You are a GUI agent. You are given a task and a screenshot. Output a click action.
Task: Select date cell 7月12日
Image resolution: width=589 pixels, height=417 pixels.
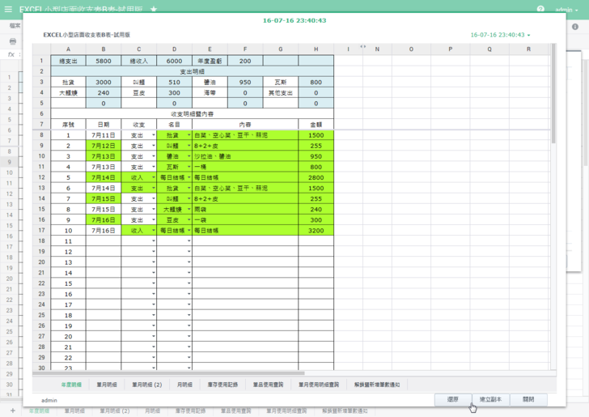(x=104, y=146)
